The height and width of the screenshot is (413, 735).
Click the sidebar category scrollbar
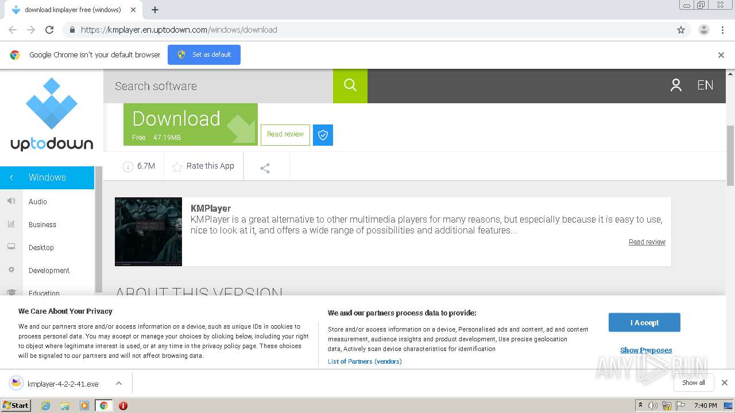coord(99,229)
